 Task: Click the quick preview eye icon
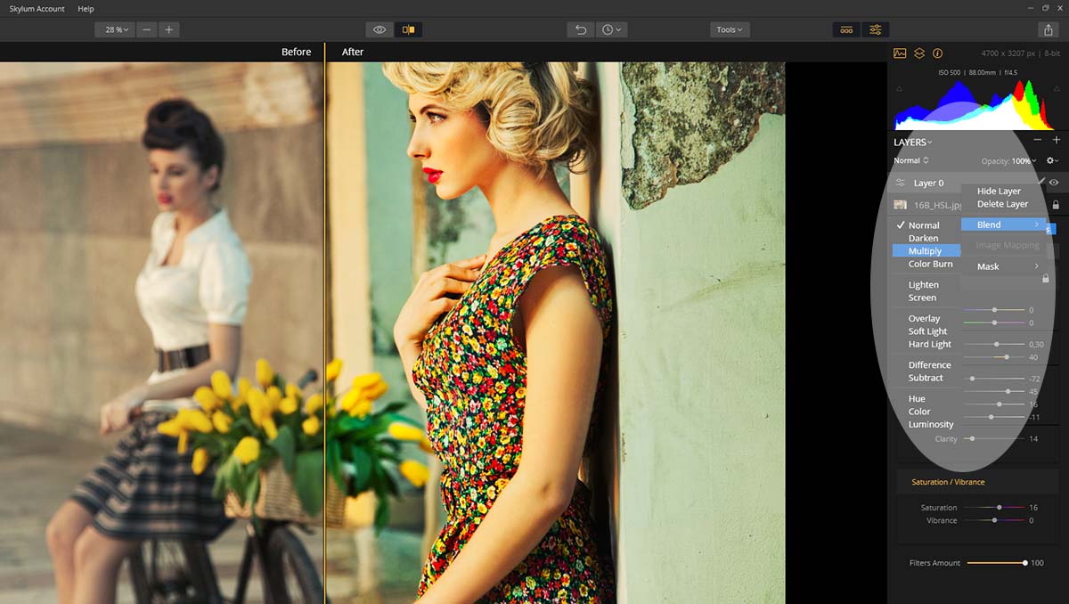click(x=379, y=29)
